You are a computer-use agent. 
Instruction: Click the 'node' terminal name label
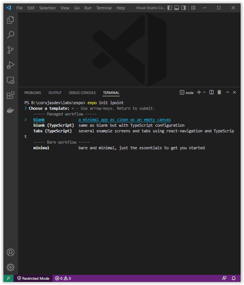click(190, 93)
